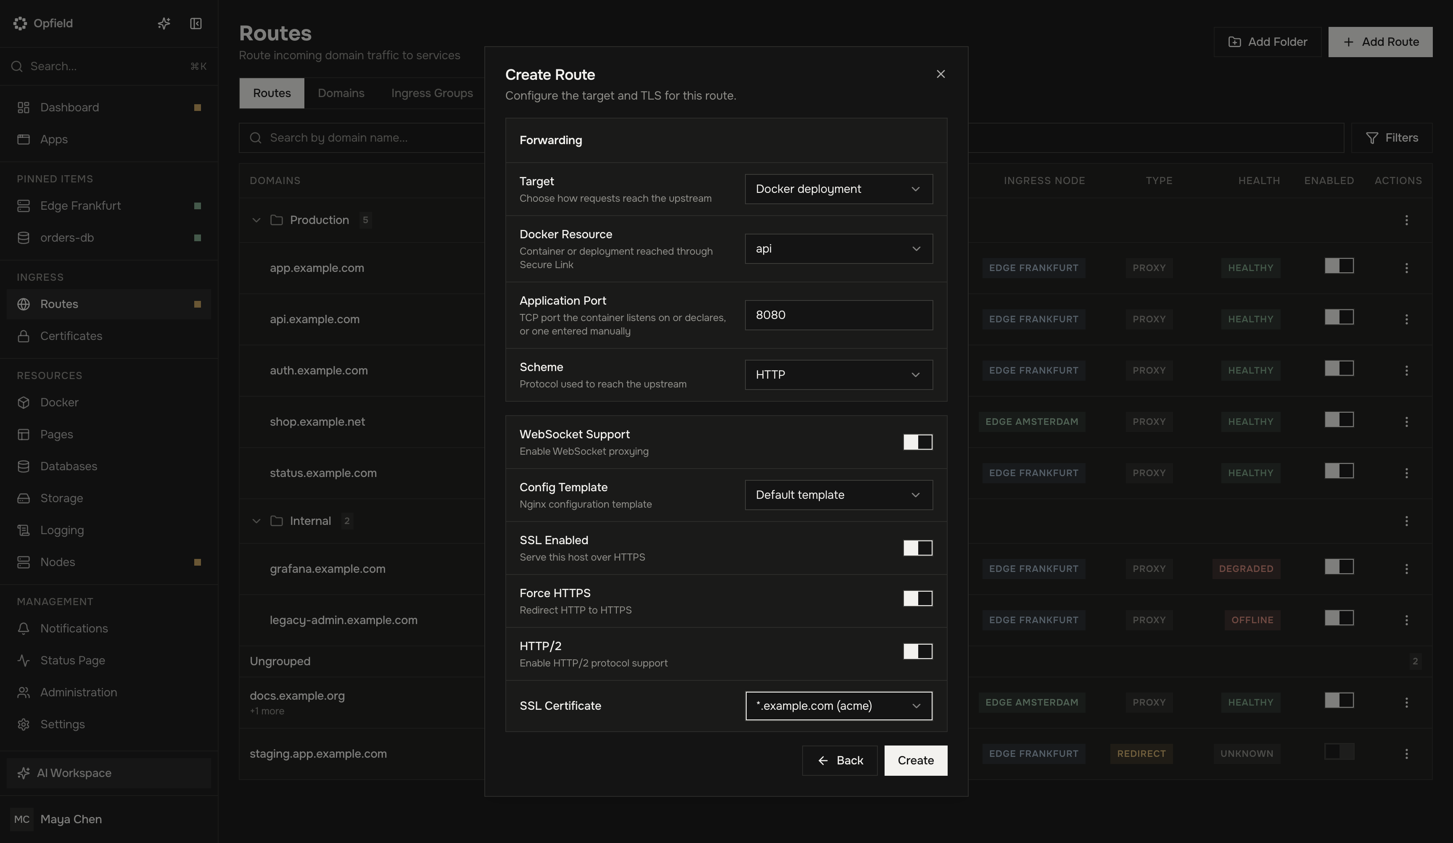Image resolution: width=1453 pixels, height=843 pixels.
Task: Open actions menu for app.example.com row
Action: [x=1406, y=268]
